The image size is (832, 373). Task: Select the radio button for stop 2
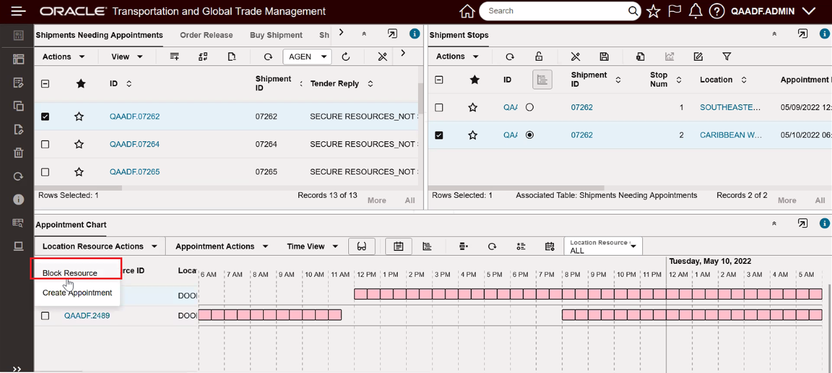[x=530, y=135]
